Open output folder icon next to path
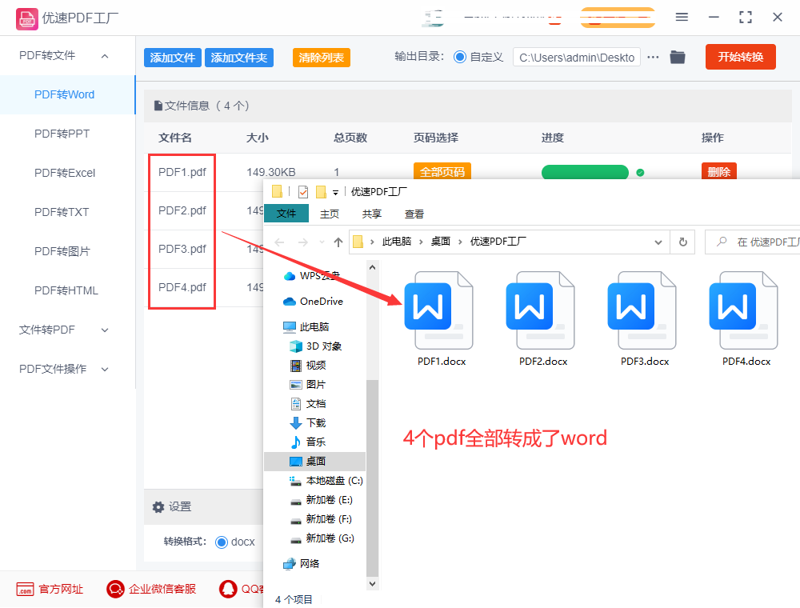The image size is (800, 608). (678, 57)
